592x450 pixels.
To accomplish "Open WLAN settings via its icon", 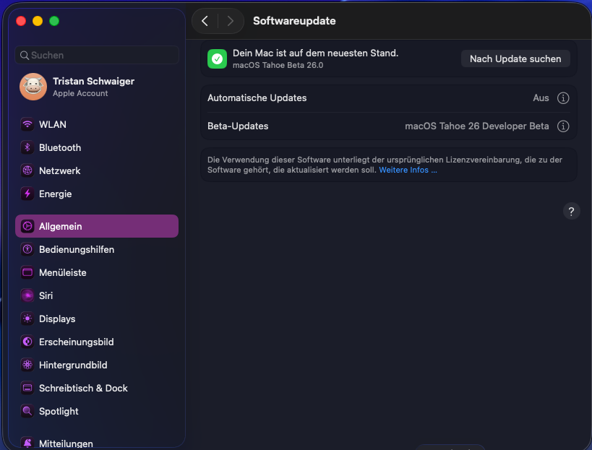I will 27,124.
